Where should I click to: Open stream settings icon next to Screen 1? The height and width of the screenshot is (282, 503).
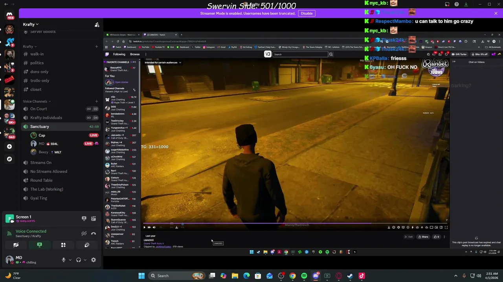[94, 219]
